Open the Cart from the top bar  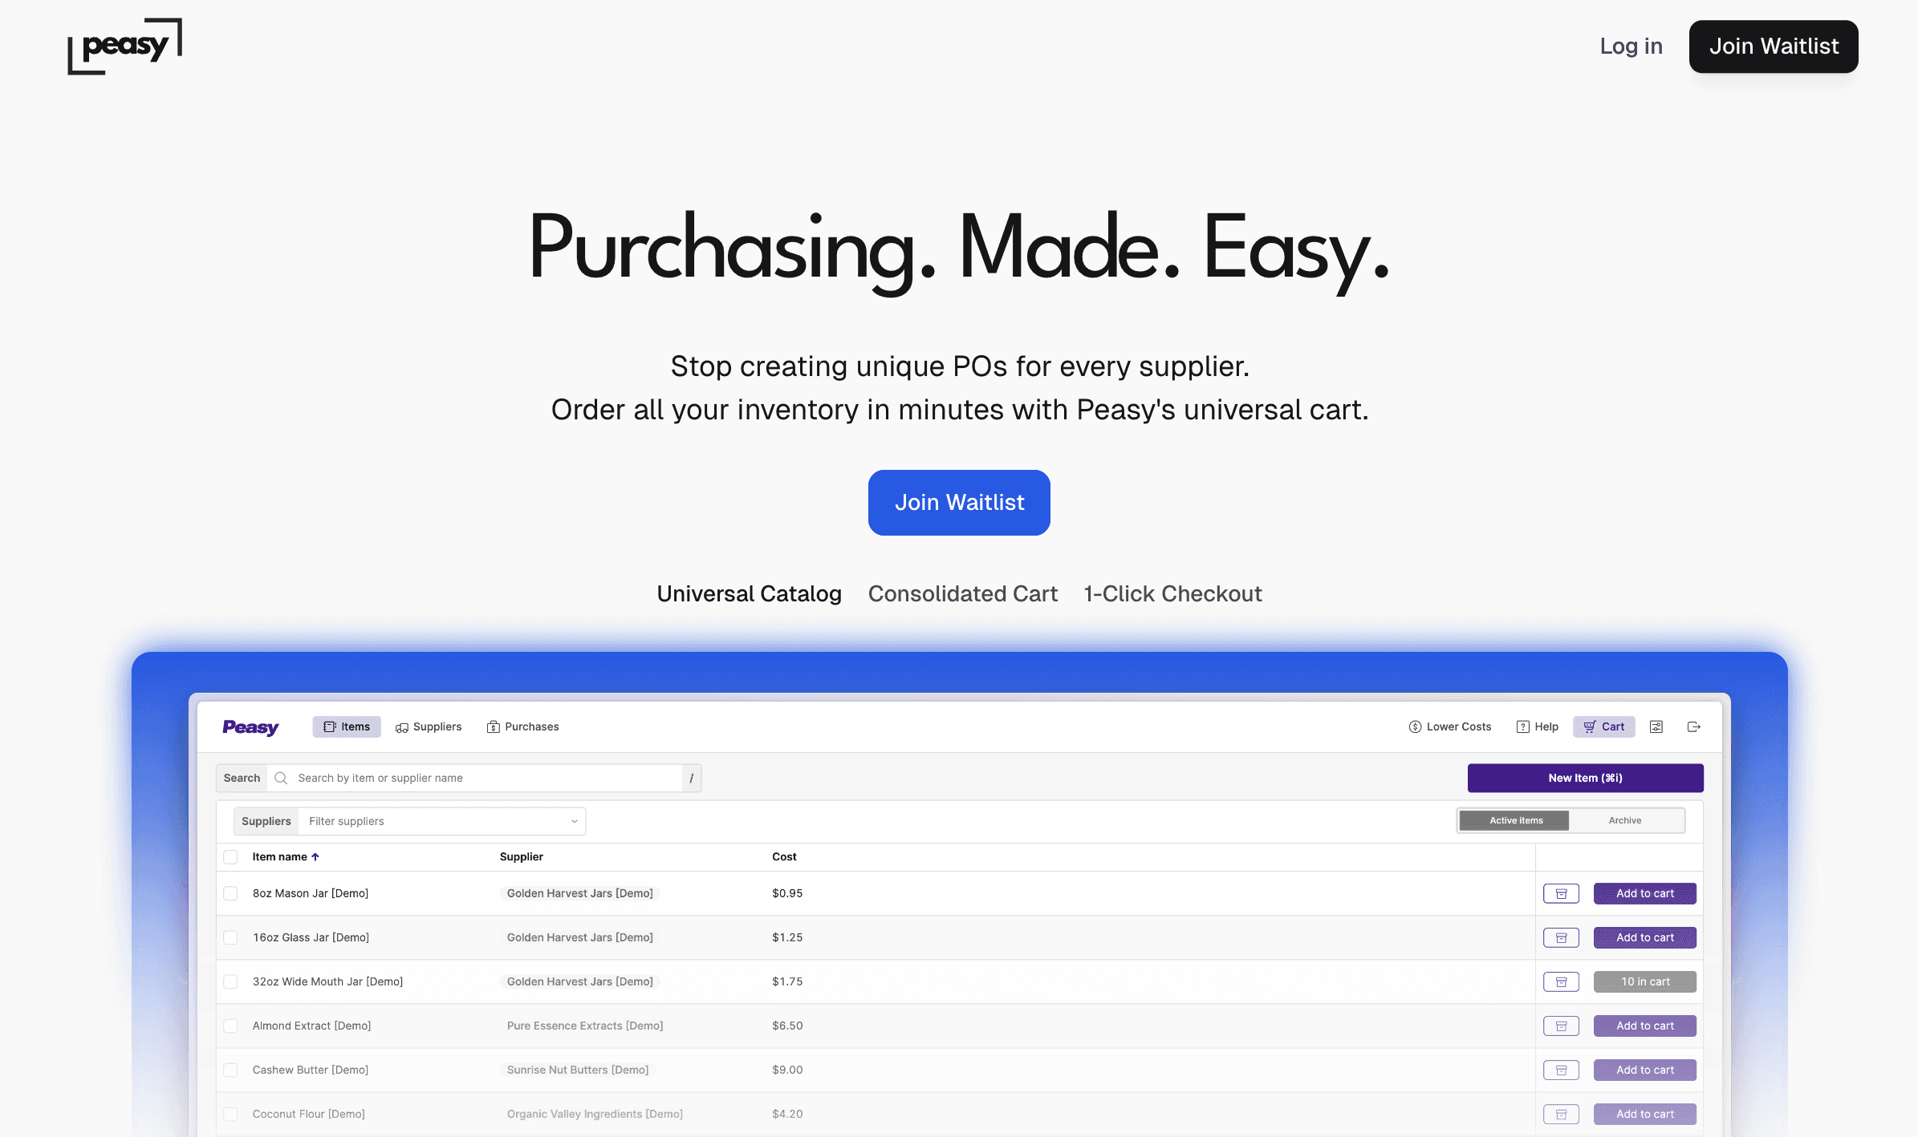[x=1603, y=726]
